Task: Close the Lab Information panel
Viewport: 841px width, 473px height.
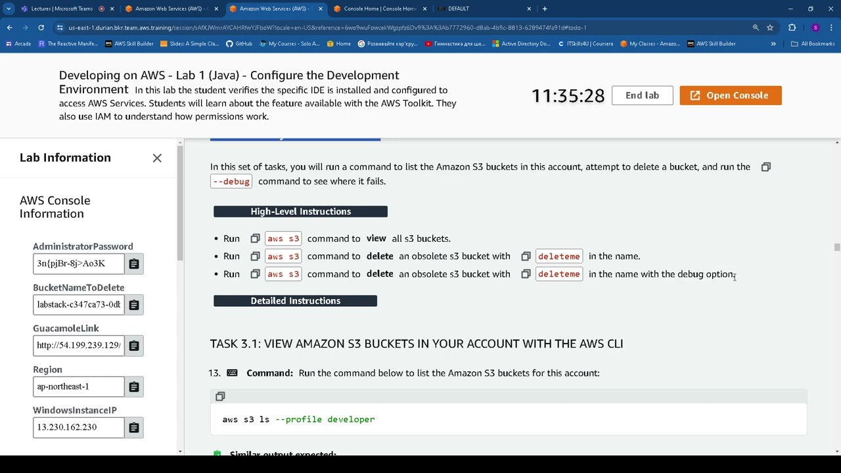Action: point(157,158)
